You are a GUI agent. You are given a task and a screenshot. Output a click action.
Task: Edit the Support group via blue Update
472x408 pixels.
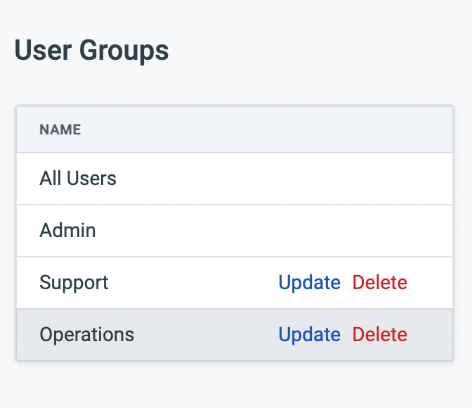pyautogui.click(x=309, y=283)
